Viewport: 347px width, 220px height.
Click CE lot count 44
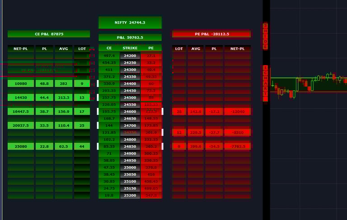[82, 147]
